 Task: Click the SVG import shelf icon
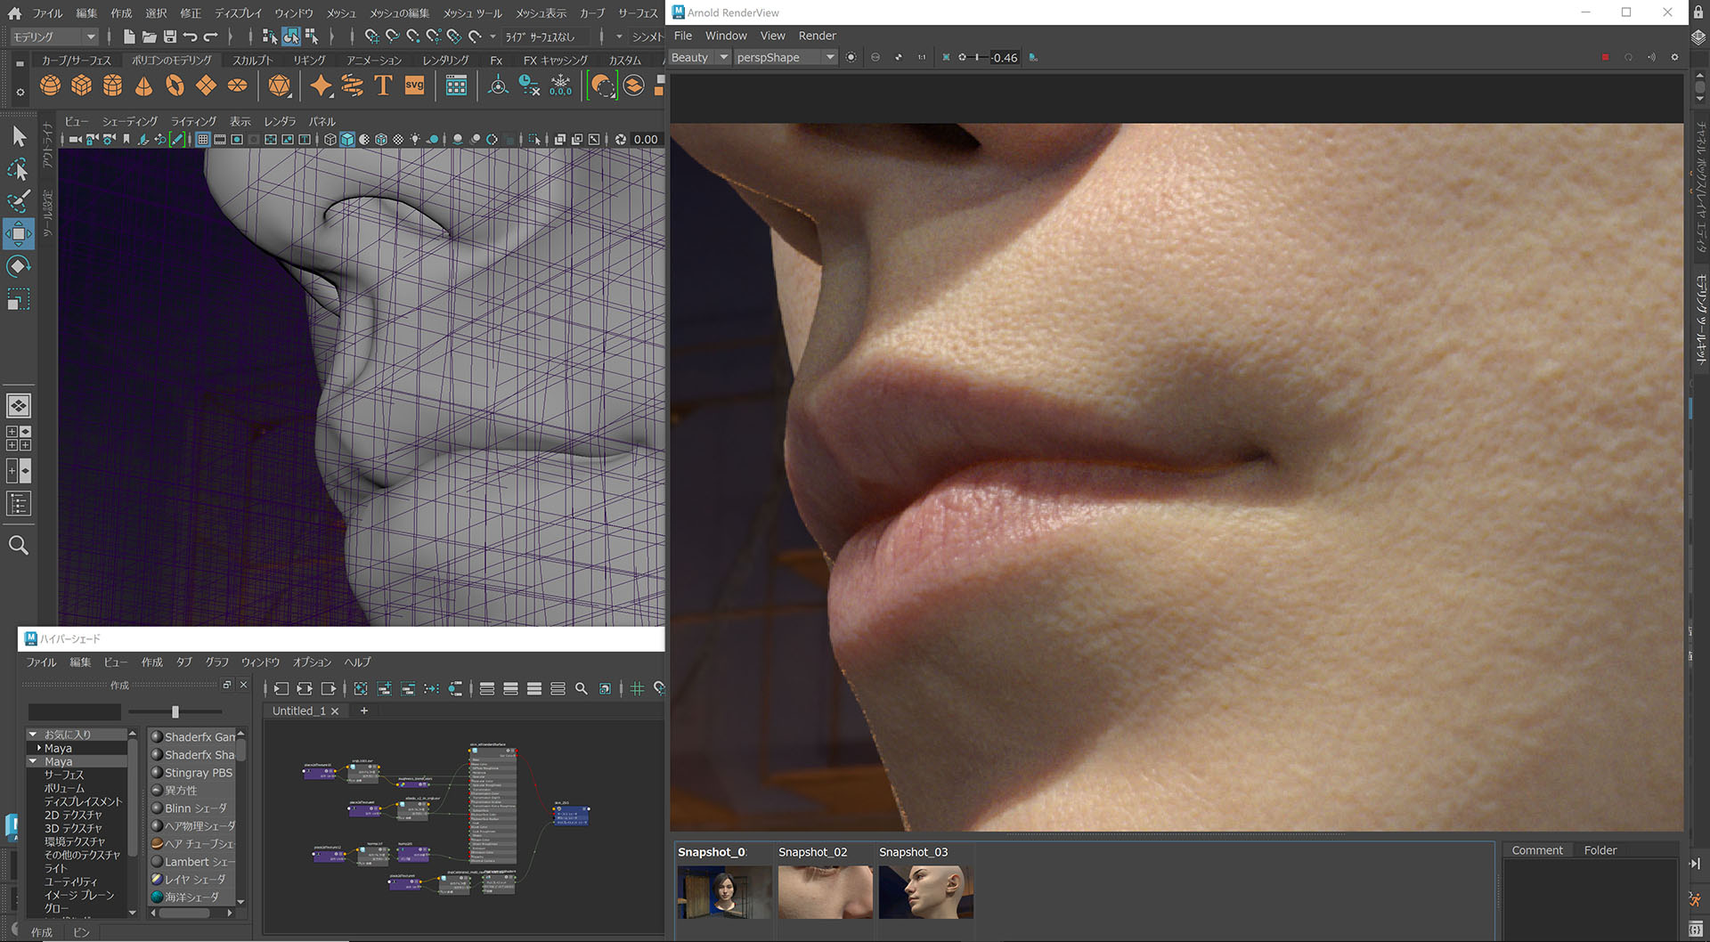(415, 85)
